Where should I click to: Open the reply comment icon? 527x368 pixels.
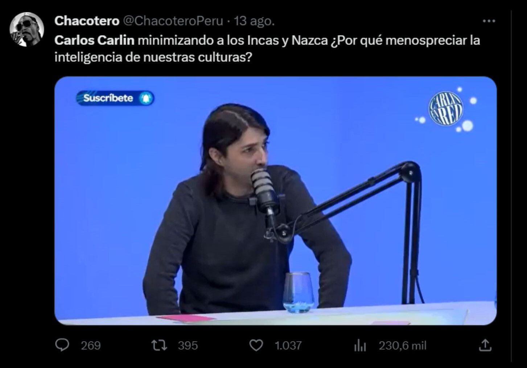(x=62, y=345)
